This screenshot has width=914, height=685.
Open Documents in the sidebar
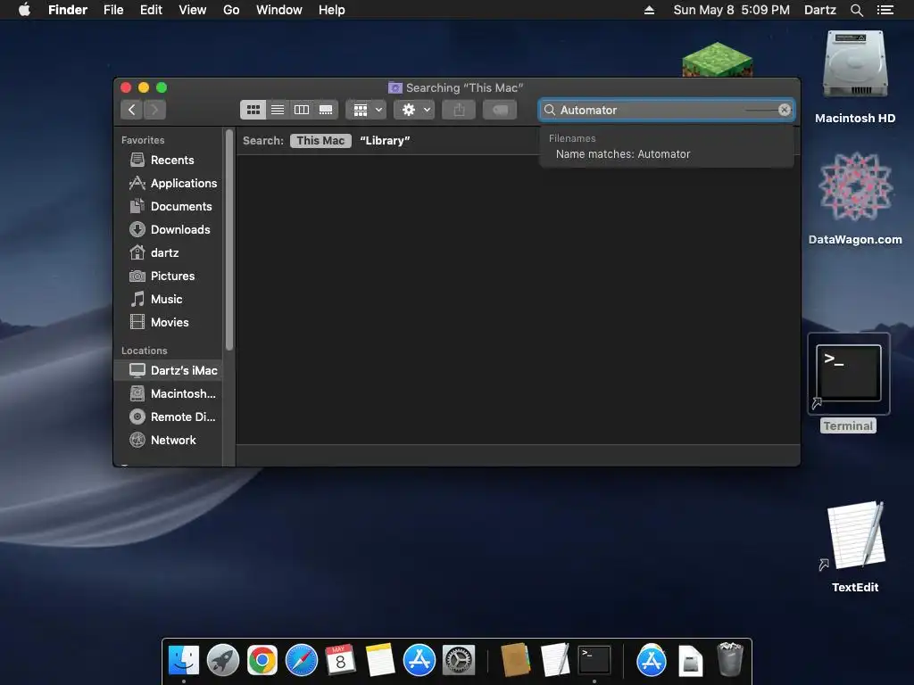click(169, 206)
